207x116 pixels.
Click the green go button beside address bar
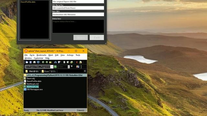pyautogui.click(x=55, y=67)
